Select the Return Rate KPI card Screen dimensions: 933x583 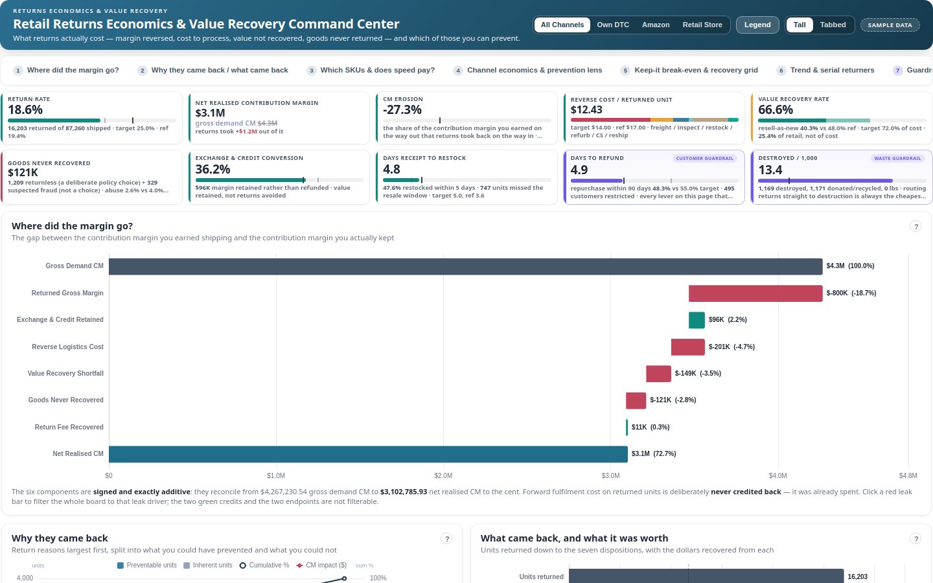click(x=91, y=118)
